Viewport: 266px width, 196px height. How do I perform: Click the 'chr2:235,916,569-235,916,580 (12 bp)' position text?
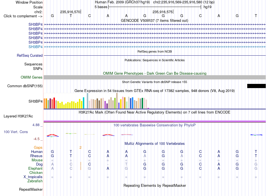tap(184, 2)
